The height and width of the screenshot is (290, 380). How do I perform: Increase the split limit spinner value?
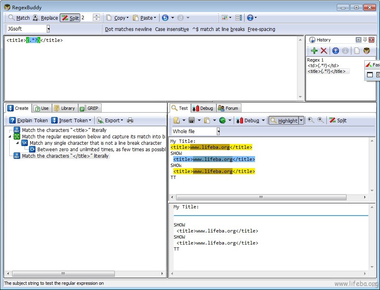click(x=96, y=16)
